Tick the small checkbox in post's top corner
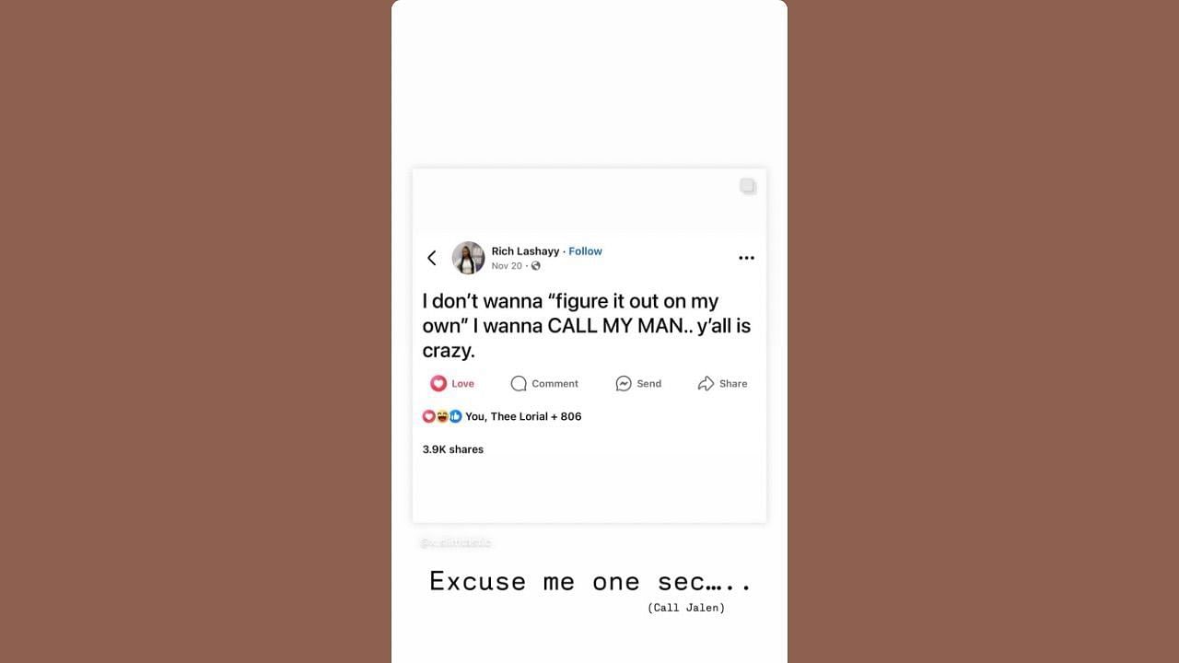 (x=748, y=186)
